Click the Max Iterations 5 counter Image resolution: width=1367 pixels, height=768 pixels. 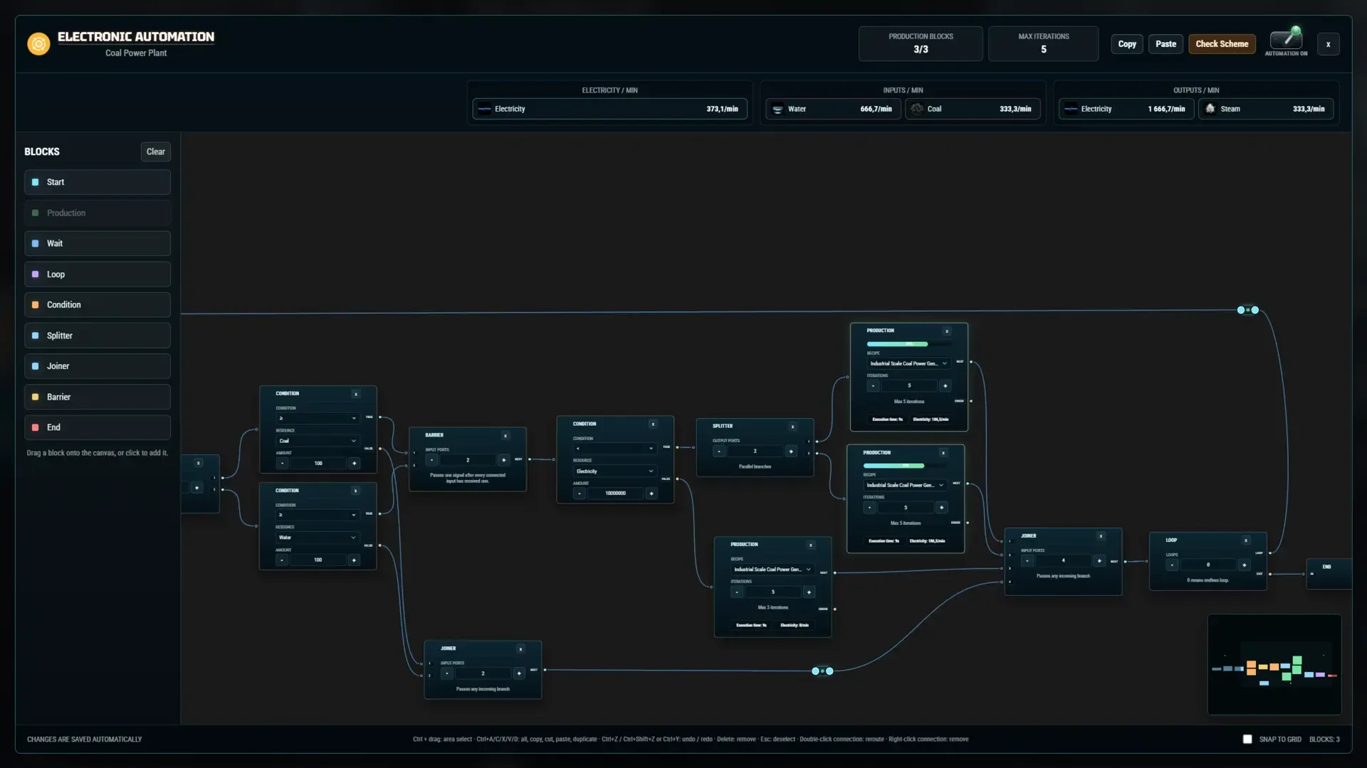pyautogui.click(x=1043, y=43)
